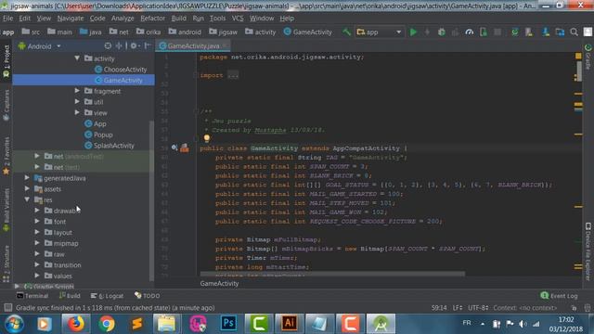Viewport: 594px width, 334px height.
Task: Expand the view folder
Action: tap(77, 112)
